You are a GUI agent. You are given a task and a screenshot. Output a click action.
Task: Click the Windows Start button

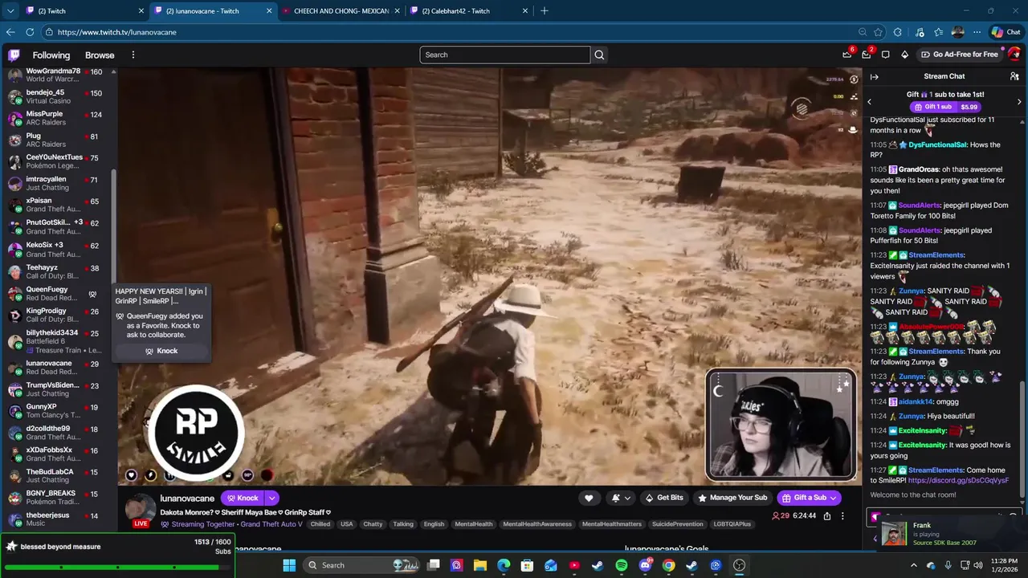tap(289, 565)
